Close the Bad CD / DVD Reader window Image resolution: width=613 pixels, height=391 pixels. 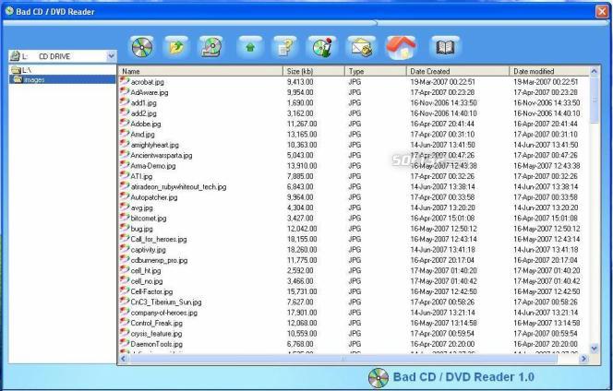coord(602,12)
